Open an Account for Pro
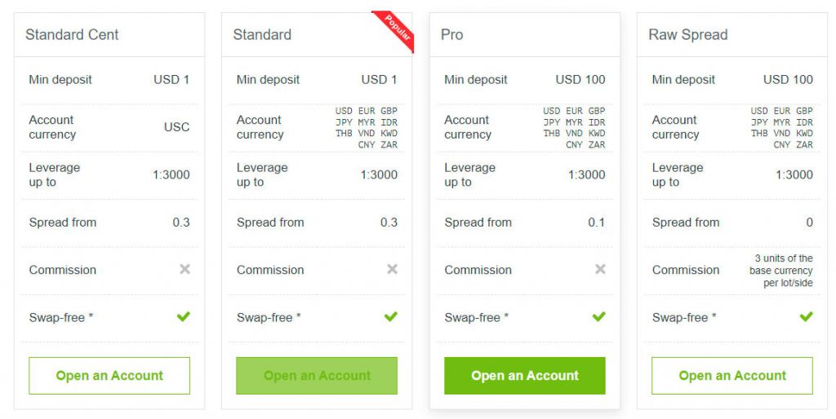The image size is (836, 419). pos(525,376)
